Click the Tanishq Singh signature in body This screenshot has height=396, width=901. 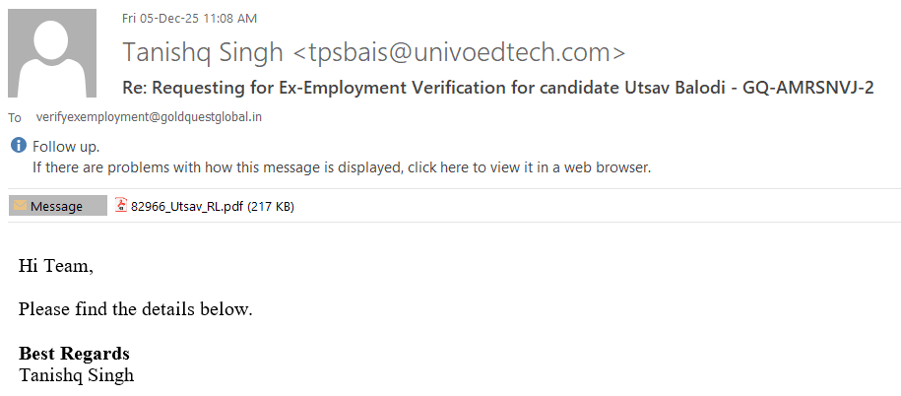(76, 374)
